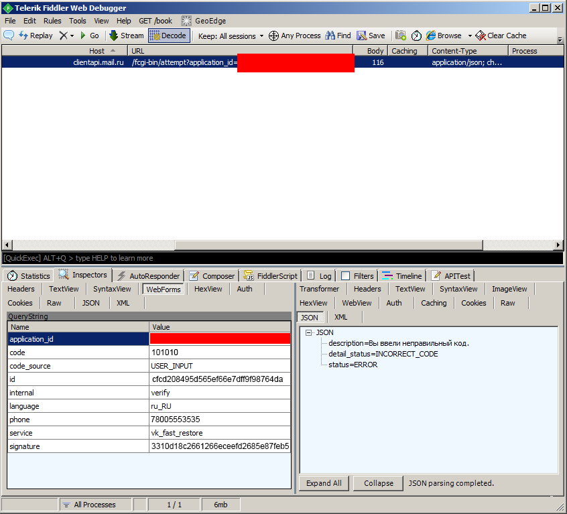Open the response Caching tab
Screen dimensions: 567x514
(x=434, y=303)
